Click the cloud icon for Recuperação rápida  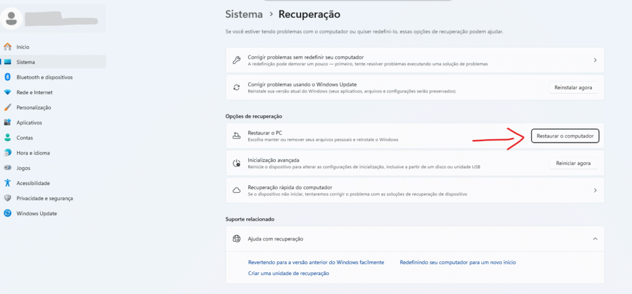point(236,190)
